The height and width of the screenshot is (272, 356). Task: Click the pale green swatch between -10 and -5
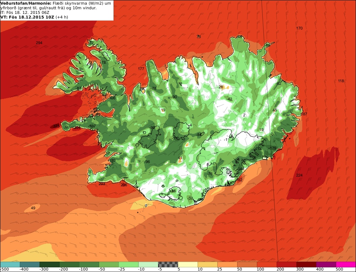click(148, 264)
